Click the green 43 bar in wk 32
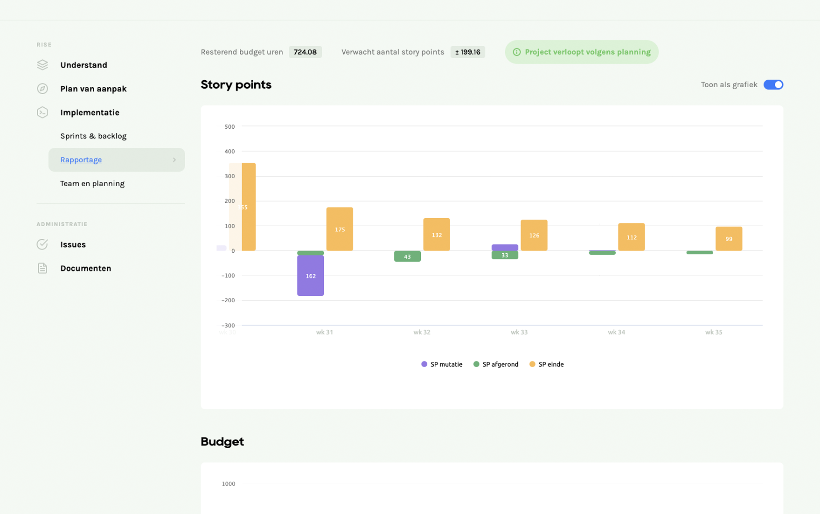 (407, 257)
